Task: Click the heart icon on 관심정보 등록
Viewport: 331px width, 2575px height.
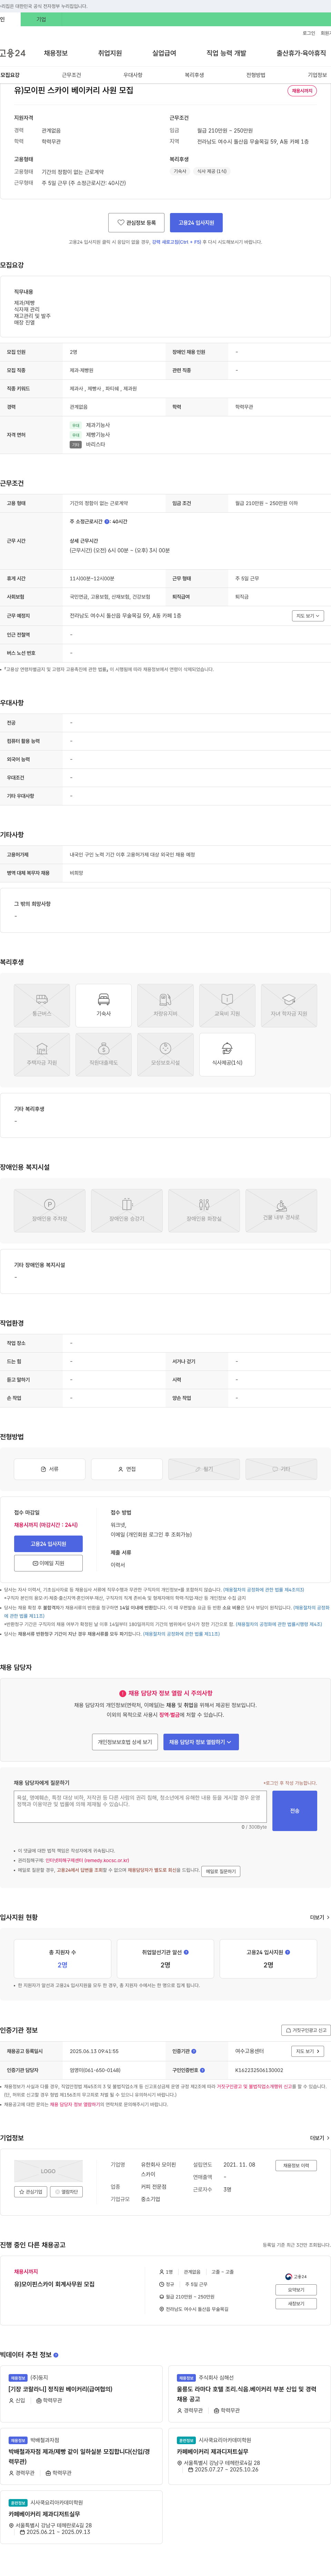Action: coord(121,223)
